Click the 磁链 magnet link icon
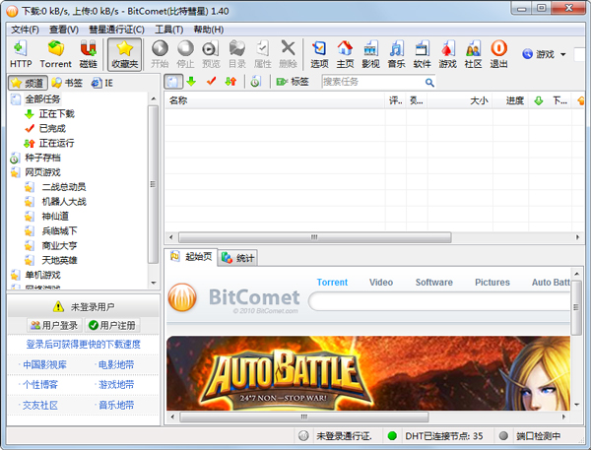This screenshot has height=450, width=591. click(89, 54)
